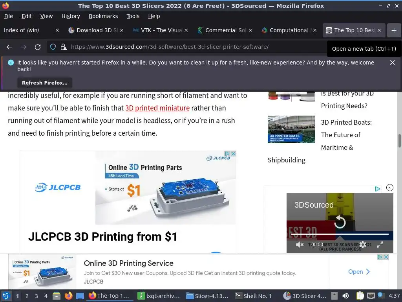The height and width of the screenshot is (302, 402).
Task: Open the LXQt application menu
Action: (x=6, y=296)
